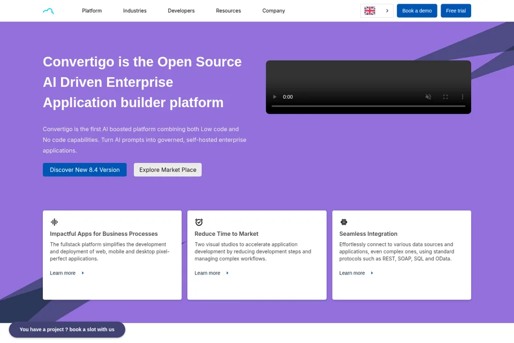Click 'Impactful Apps for Business Processes' heading
This screenshot has width=514, height=343.
[103, 234]
